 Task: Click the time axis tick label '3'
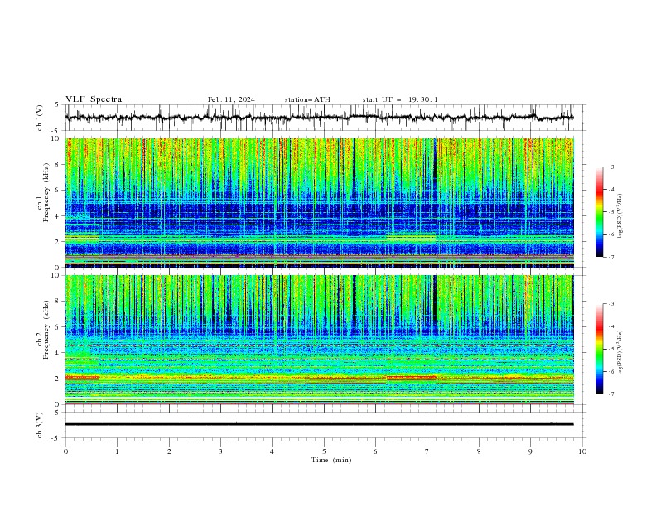click(x=220, y=451)
